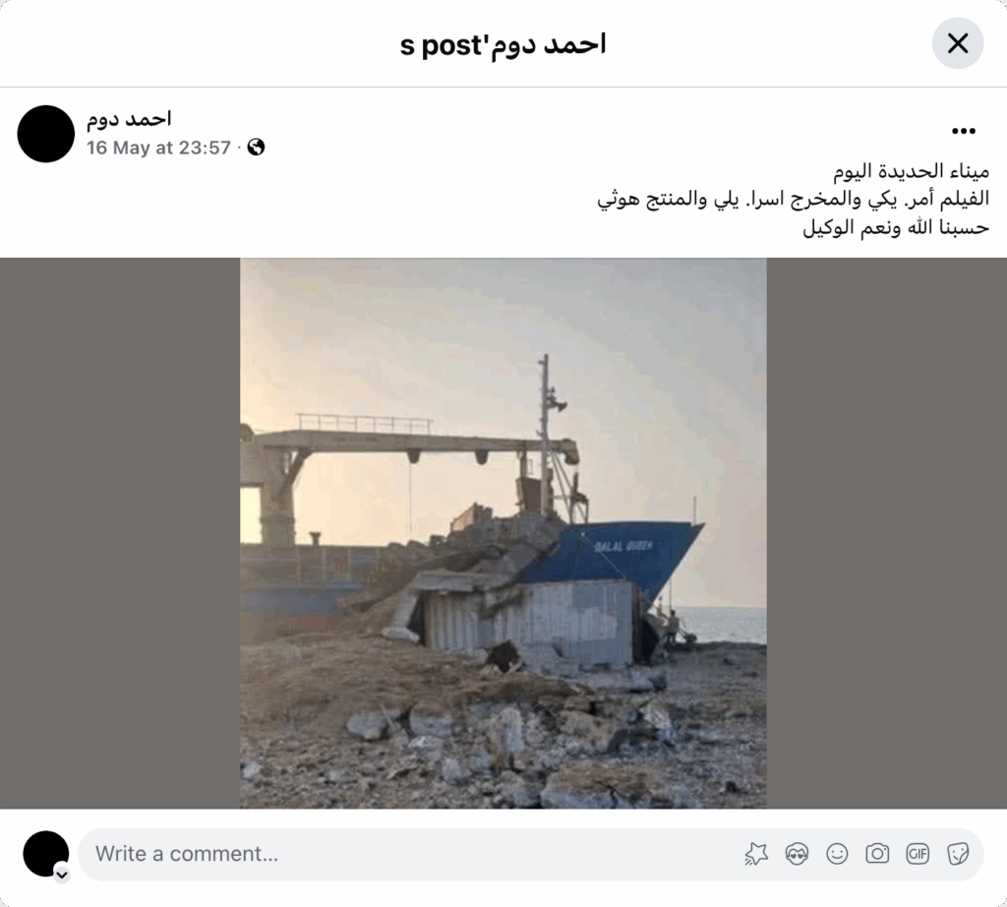This screenshot has width=1007, height=907.
Task: View the poster's black profile picture
Action: (45, 134)
